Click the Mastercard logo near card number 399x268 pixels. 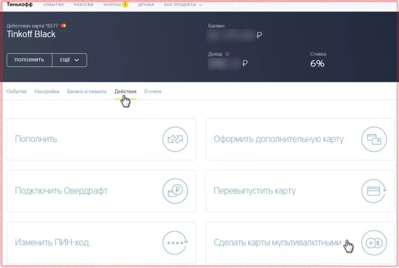click(63, 25)
